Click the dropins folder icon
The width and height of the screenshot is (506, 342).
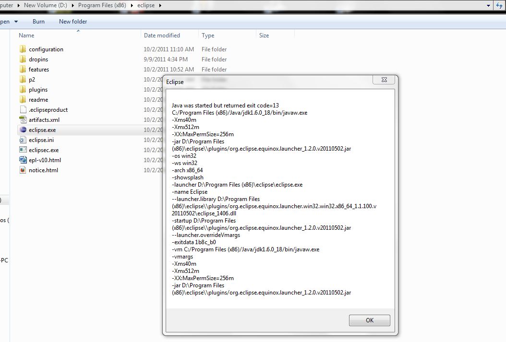[23, 59]
